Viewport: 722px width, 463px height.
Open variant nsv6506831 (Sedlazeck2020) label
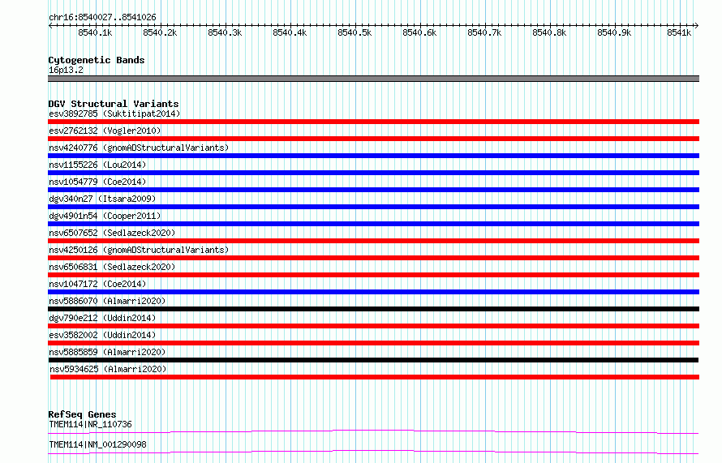pos(112,267)
